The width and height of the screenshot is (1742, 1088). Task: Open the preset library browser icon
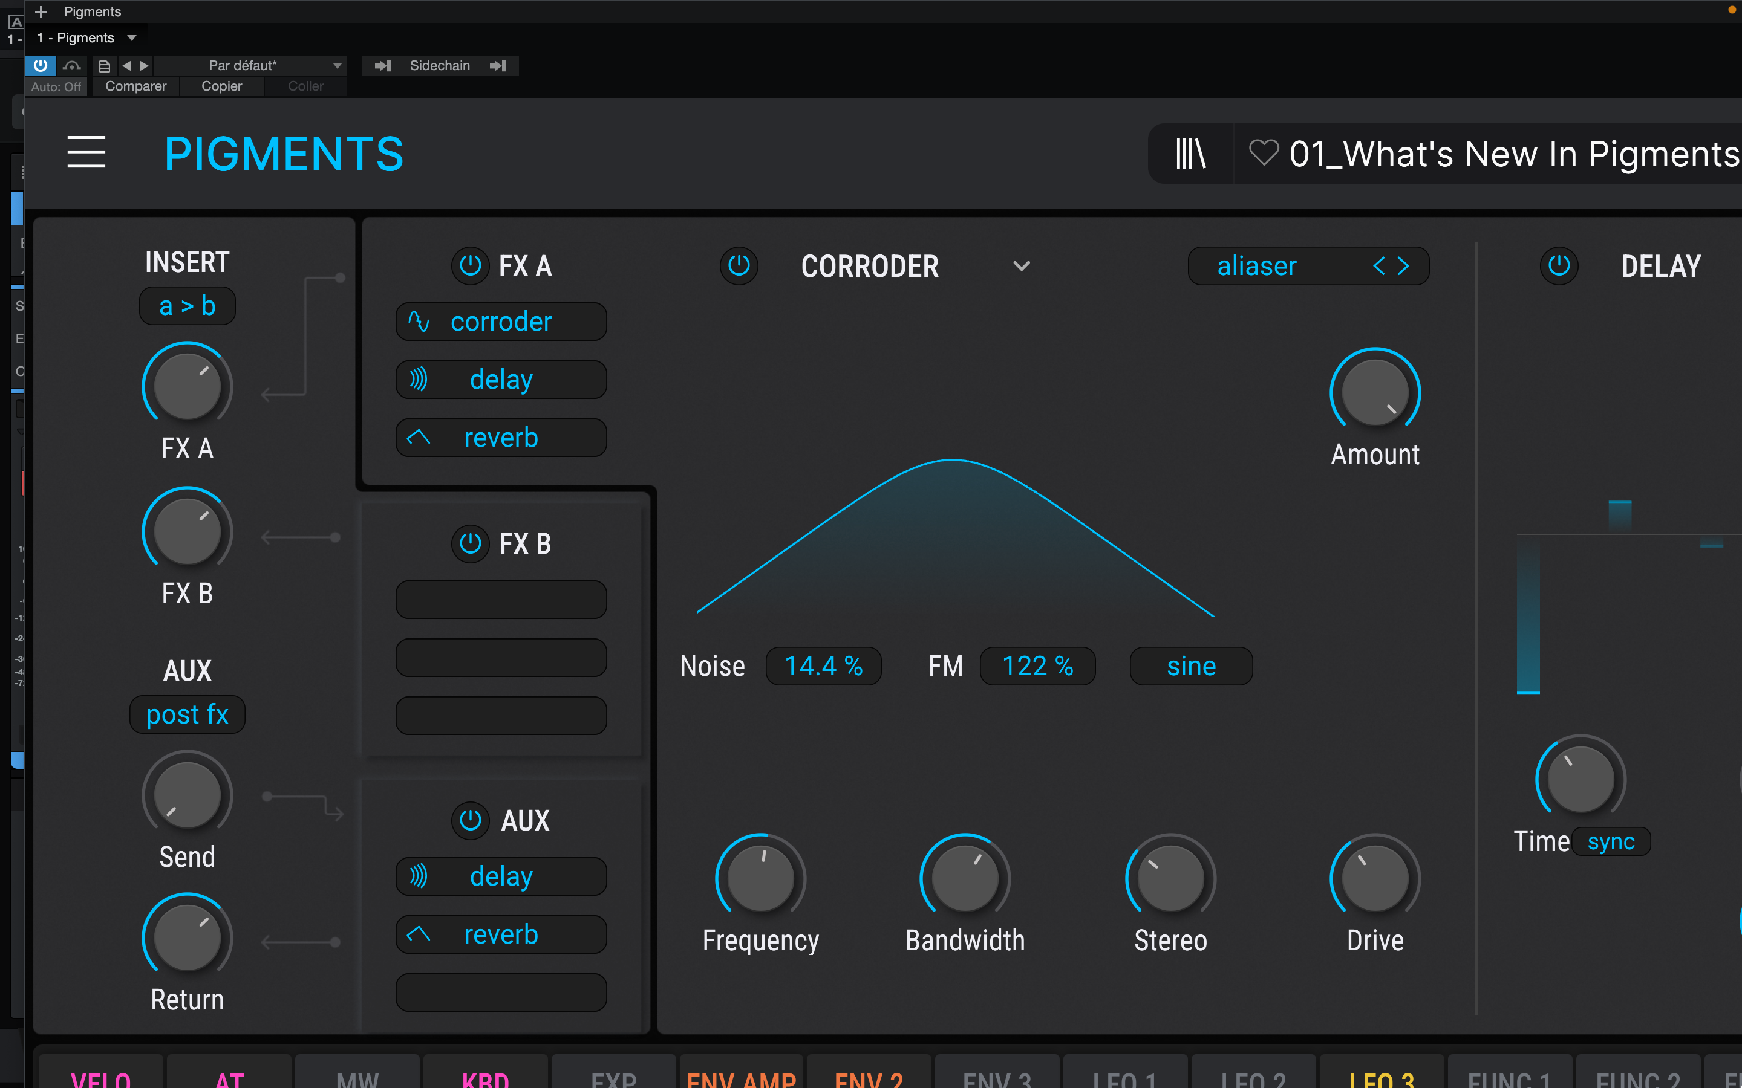(x=1190, y=154)
